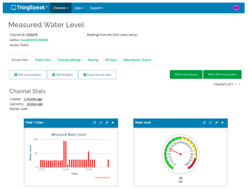
Task: Open Water level widget in new window
Action: 204,123
